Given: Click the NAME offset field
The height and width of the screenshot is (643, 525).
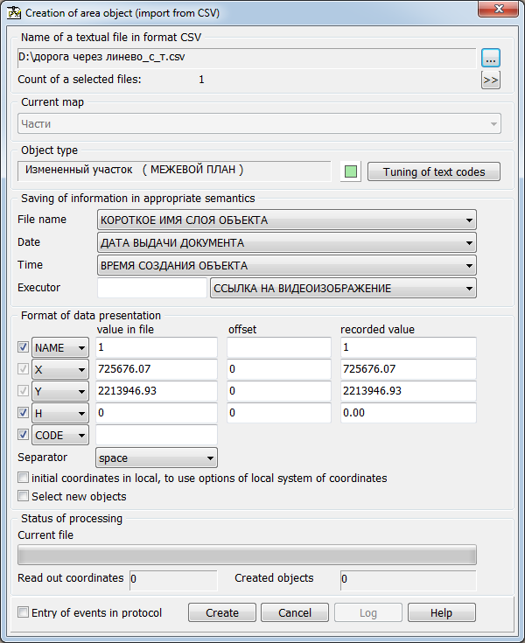Looking at the screenshot, I should pyautogui.click(x=279, y=347).
